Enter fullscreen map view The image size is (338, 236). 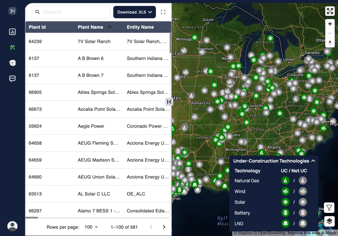[x=330, y=11]
